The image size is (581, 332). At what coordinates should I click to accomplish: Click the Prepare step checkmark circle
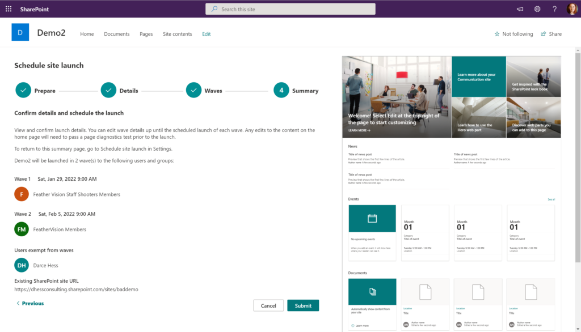(x=23, y=90)
